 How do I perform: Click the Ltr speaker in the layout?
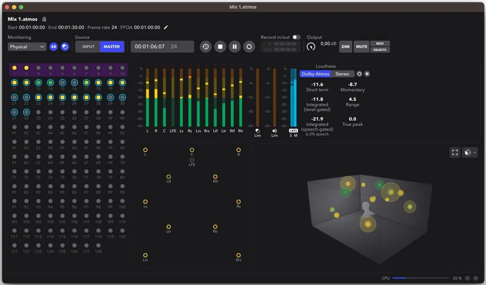click(x=169, y=227)
